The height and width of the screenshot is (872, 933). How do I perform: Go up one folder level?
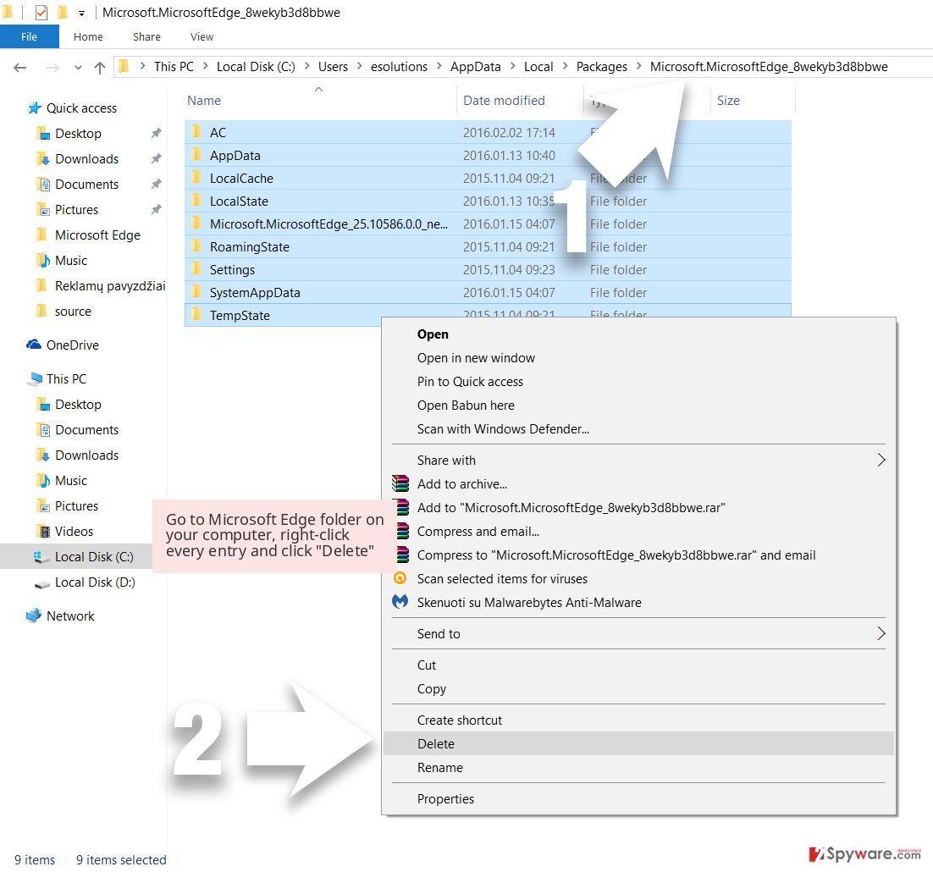99,67
